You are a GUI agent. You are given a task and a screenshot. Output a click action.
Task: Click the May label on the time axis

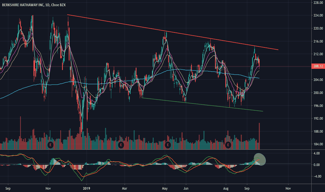point(165,189)
